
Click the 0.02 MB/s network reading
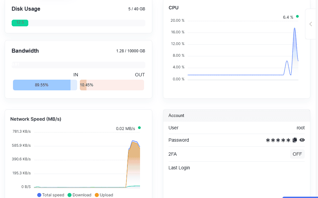[x=125, y=129]
